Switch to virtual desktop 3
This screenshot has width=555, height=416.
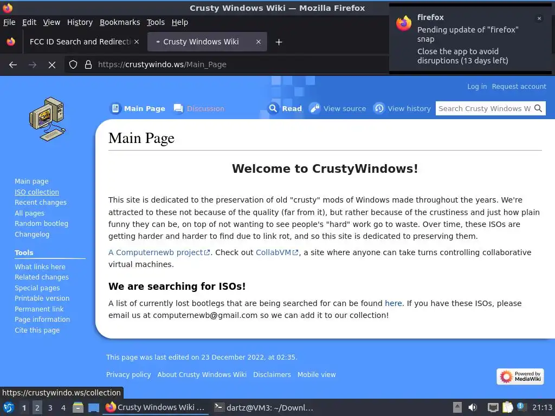50,408
